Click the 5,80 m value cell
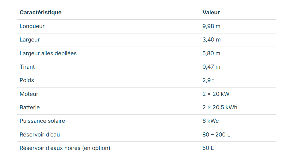 [211, 53]
